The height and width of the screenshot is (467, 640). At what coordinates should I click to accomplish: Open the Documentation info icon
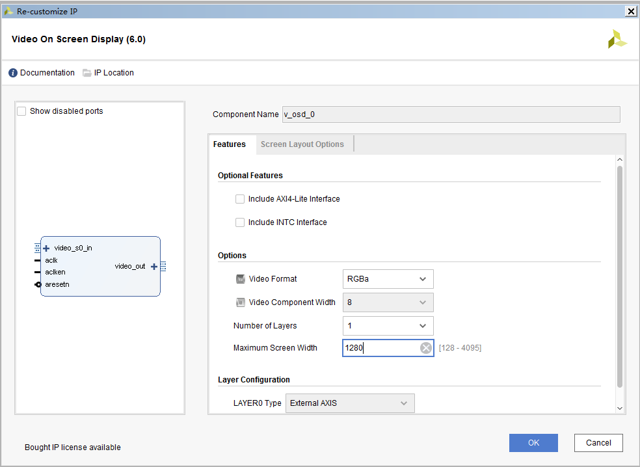point(13,73)
